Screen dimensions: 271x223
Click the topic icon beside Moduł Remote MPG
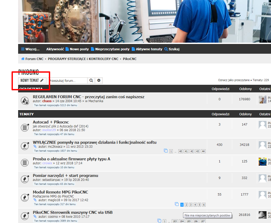(x=25, y=197)
